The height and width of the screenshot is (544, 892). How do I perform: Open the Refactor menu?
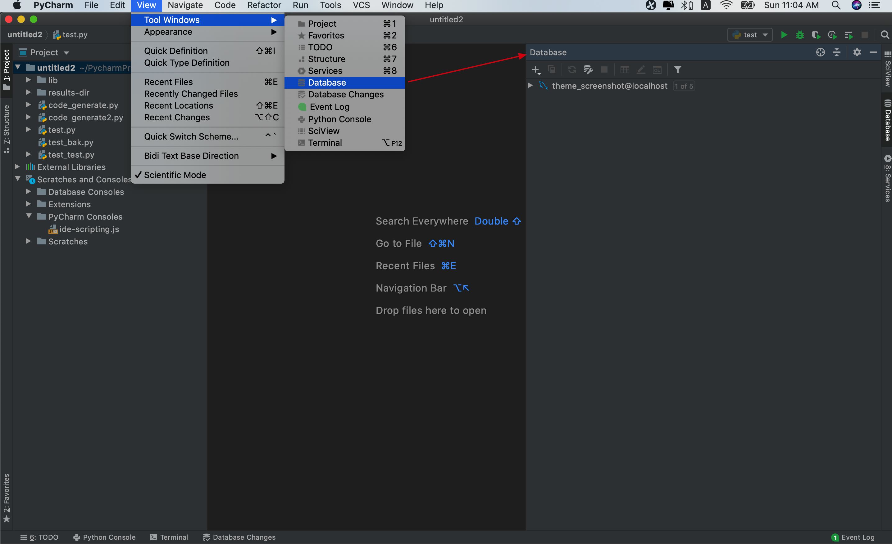[264, 5]
